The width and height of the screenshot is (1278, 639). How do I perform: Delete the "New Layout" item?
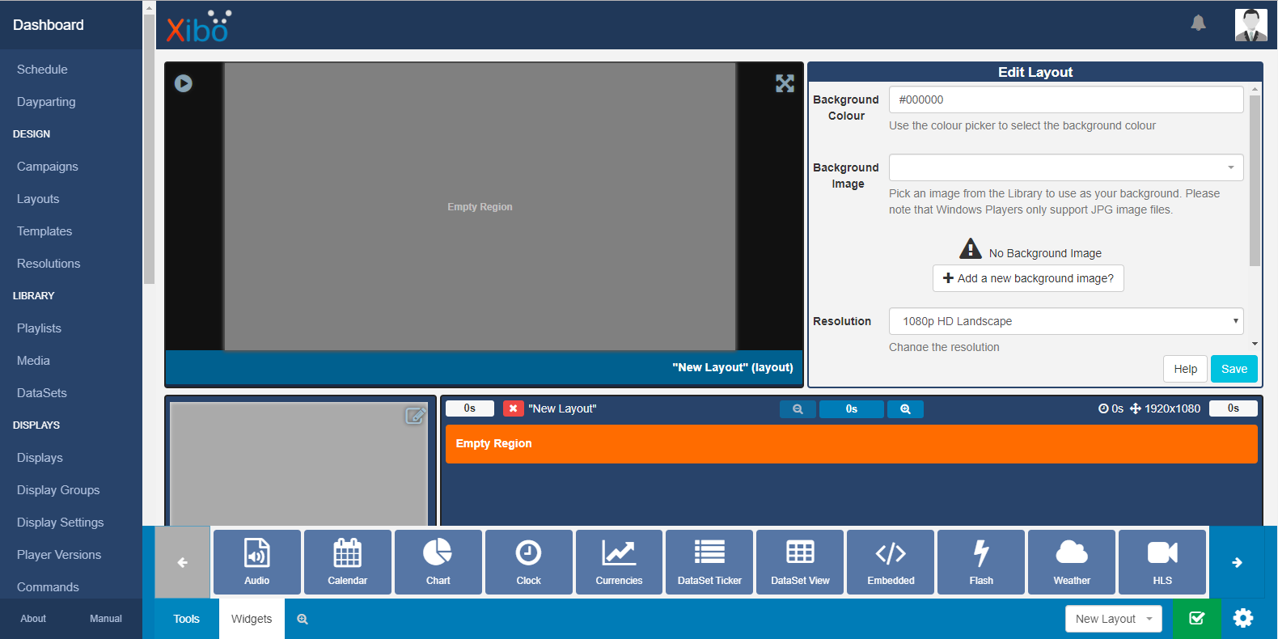(513, 408)
